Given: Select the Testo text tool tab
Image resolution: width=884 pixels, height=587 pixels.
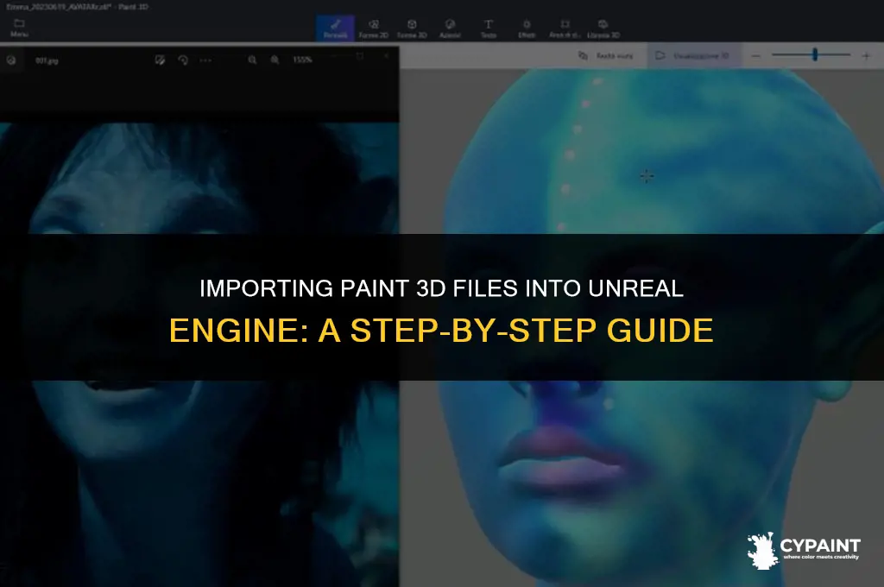Looking at the screenshot, I should (x=489, y=28).
